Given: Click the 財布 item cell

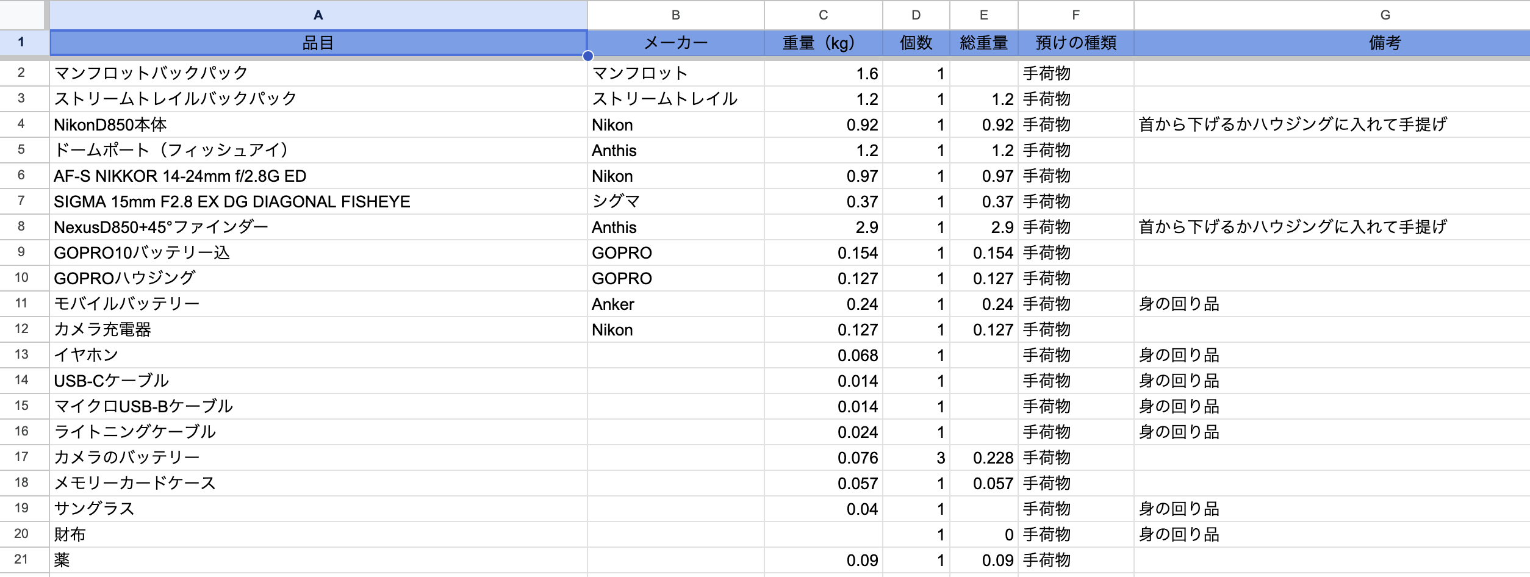Looking at the screenshot, I should [x=318, y=534].
